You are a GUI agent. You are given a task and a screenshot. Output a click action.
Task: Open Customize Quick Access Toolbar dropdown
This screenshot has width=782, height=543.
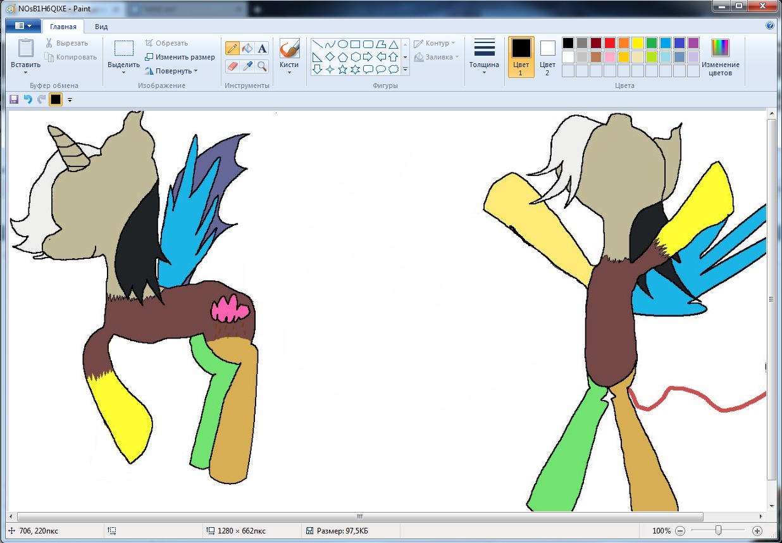click(70, 99)
